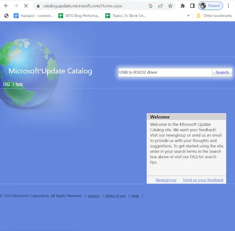Image resolution: width=235 pixels, height=231 pixels.
Task: Focus the USB to RS232 driver search box
Action: tap(165, 73)
